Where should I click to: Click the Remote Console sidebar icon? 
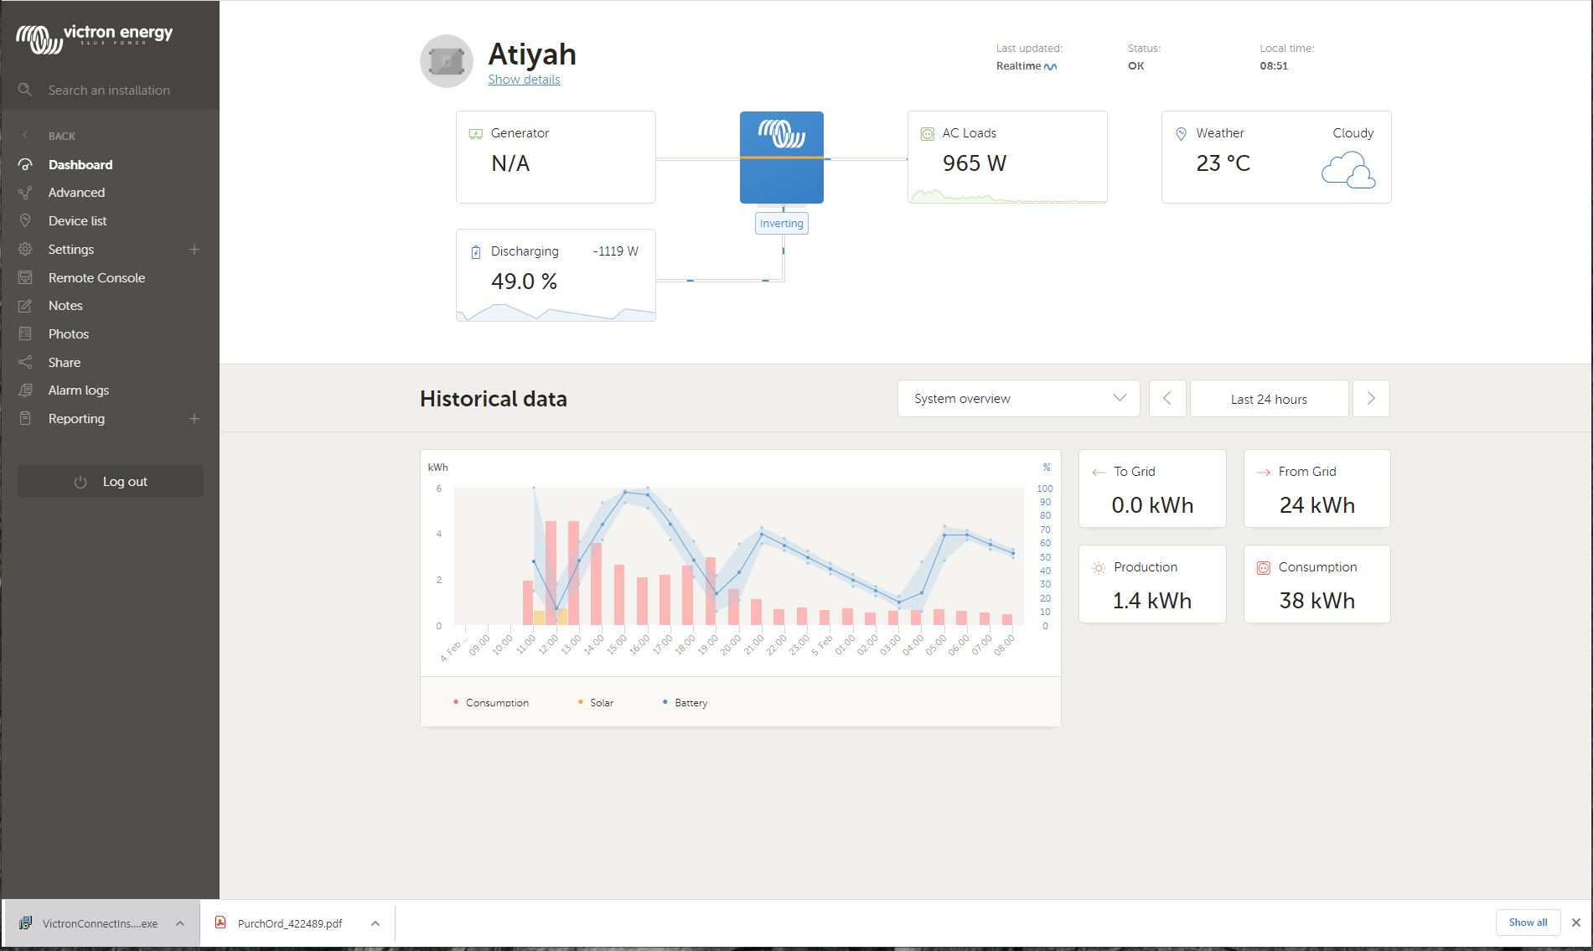25,277
